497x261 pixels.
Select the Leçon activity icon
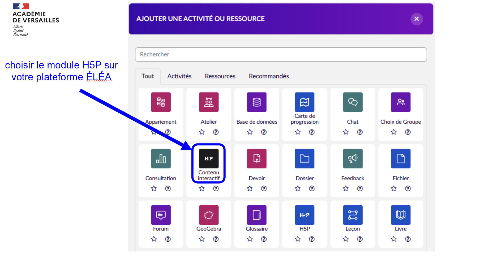click(x=353, y=215)
